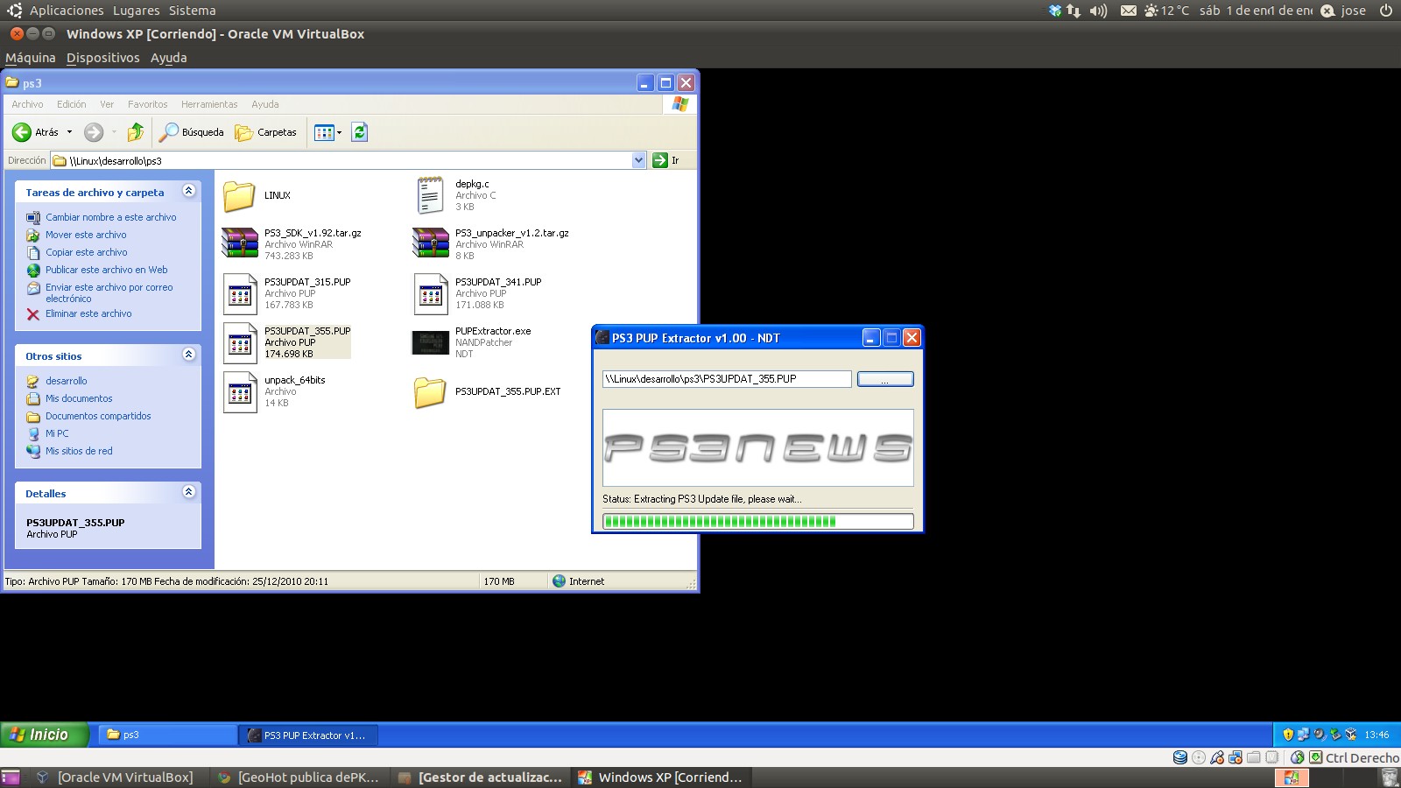This screenshot has height=788, width=1401.
Task: Click the Ir go button
Action: click(666, 160)
